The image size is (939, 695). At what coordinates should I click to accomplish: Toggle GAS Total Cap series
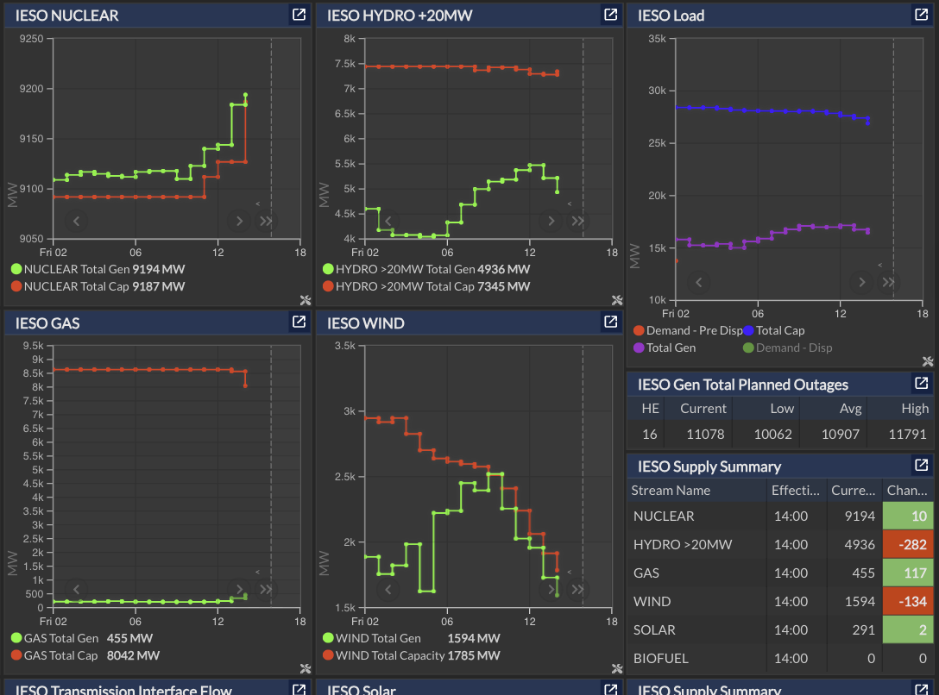85,655
